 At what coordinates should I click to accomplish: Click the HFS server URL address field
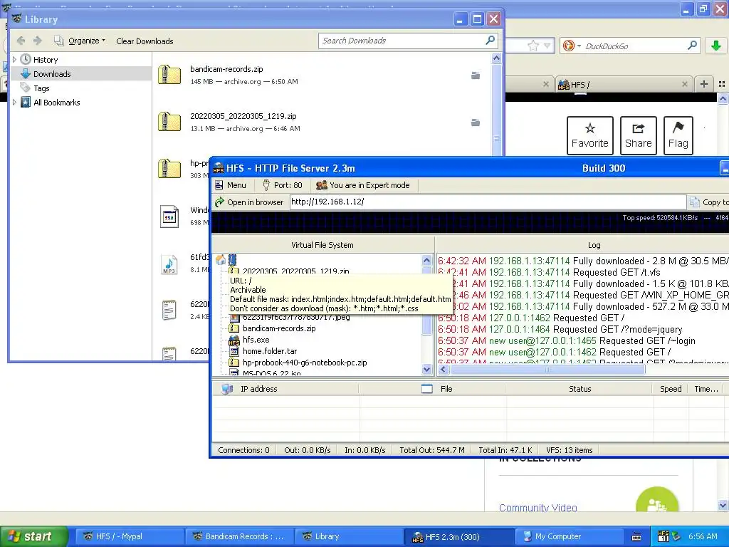(x=488, y=202)
